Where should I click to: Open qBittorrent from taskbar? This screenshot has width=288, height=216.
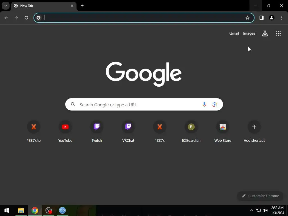click(62, 210)
